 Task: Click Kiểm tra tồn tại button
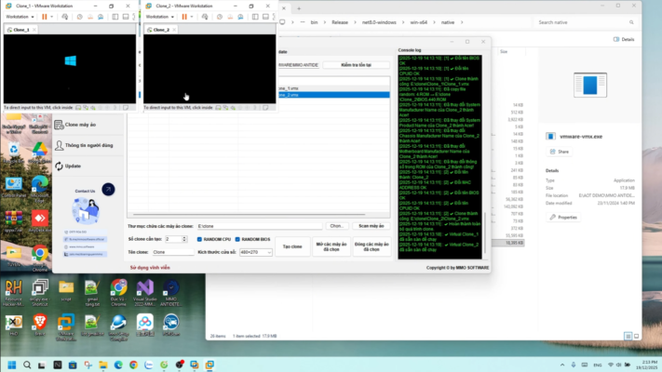pos(356,65)
